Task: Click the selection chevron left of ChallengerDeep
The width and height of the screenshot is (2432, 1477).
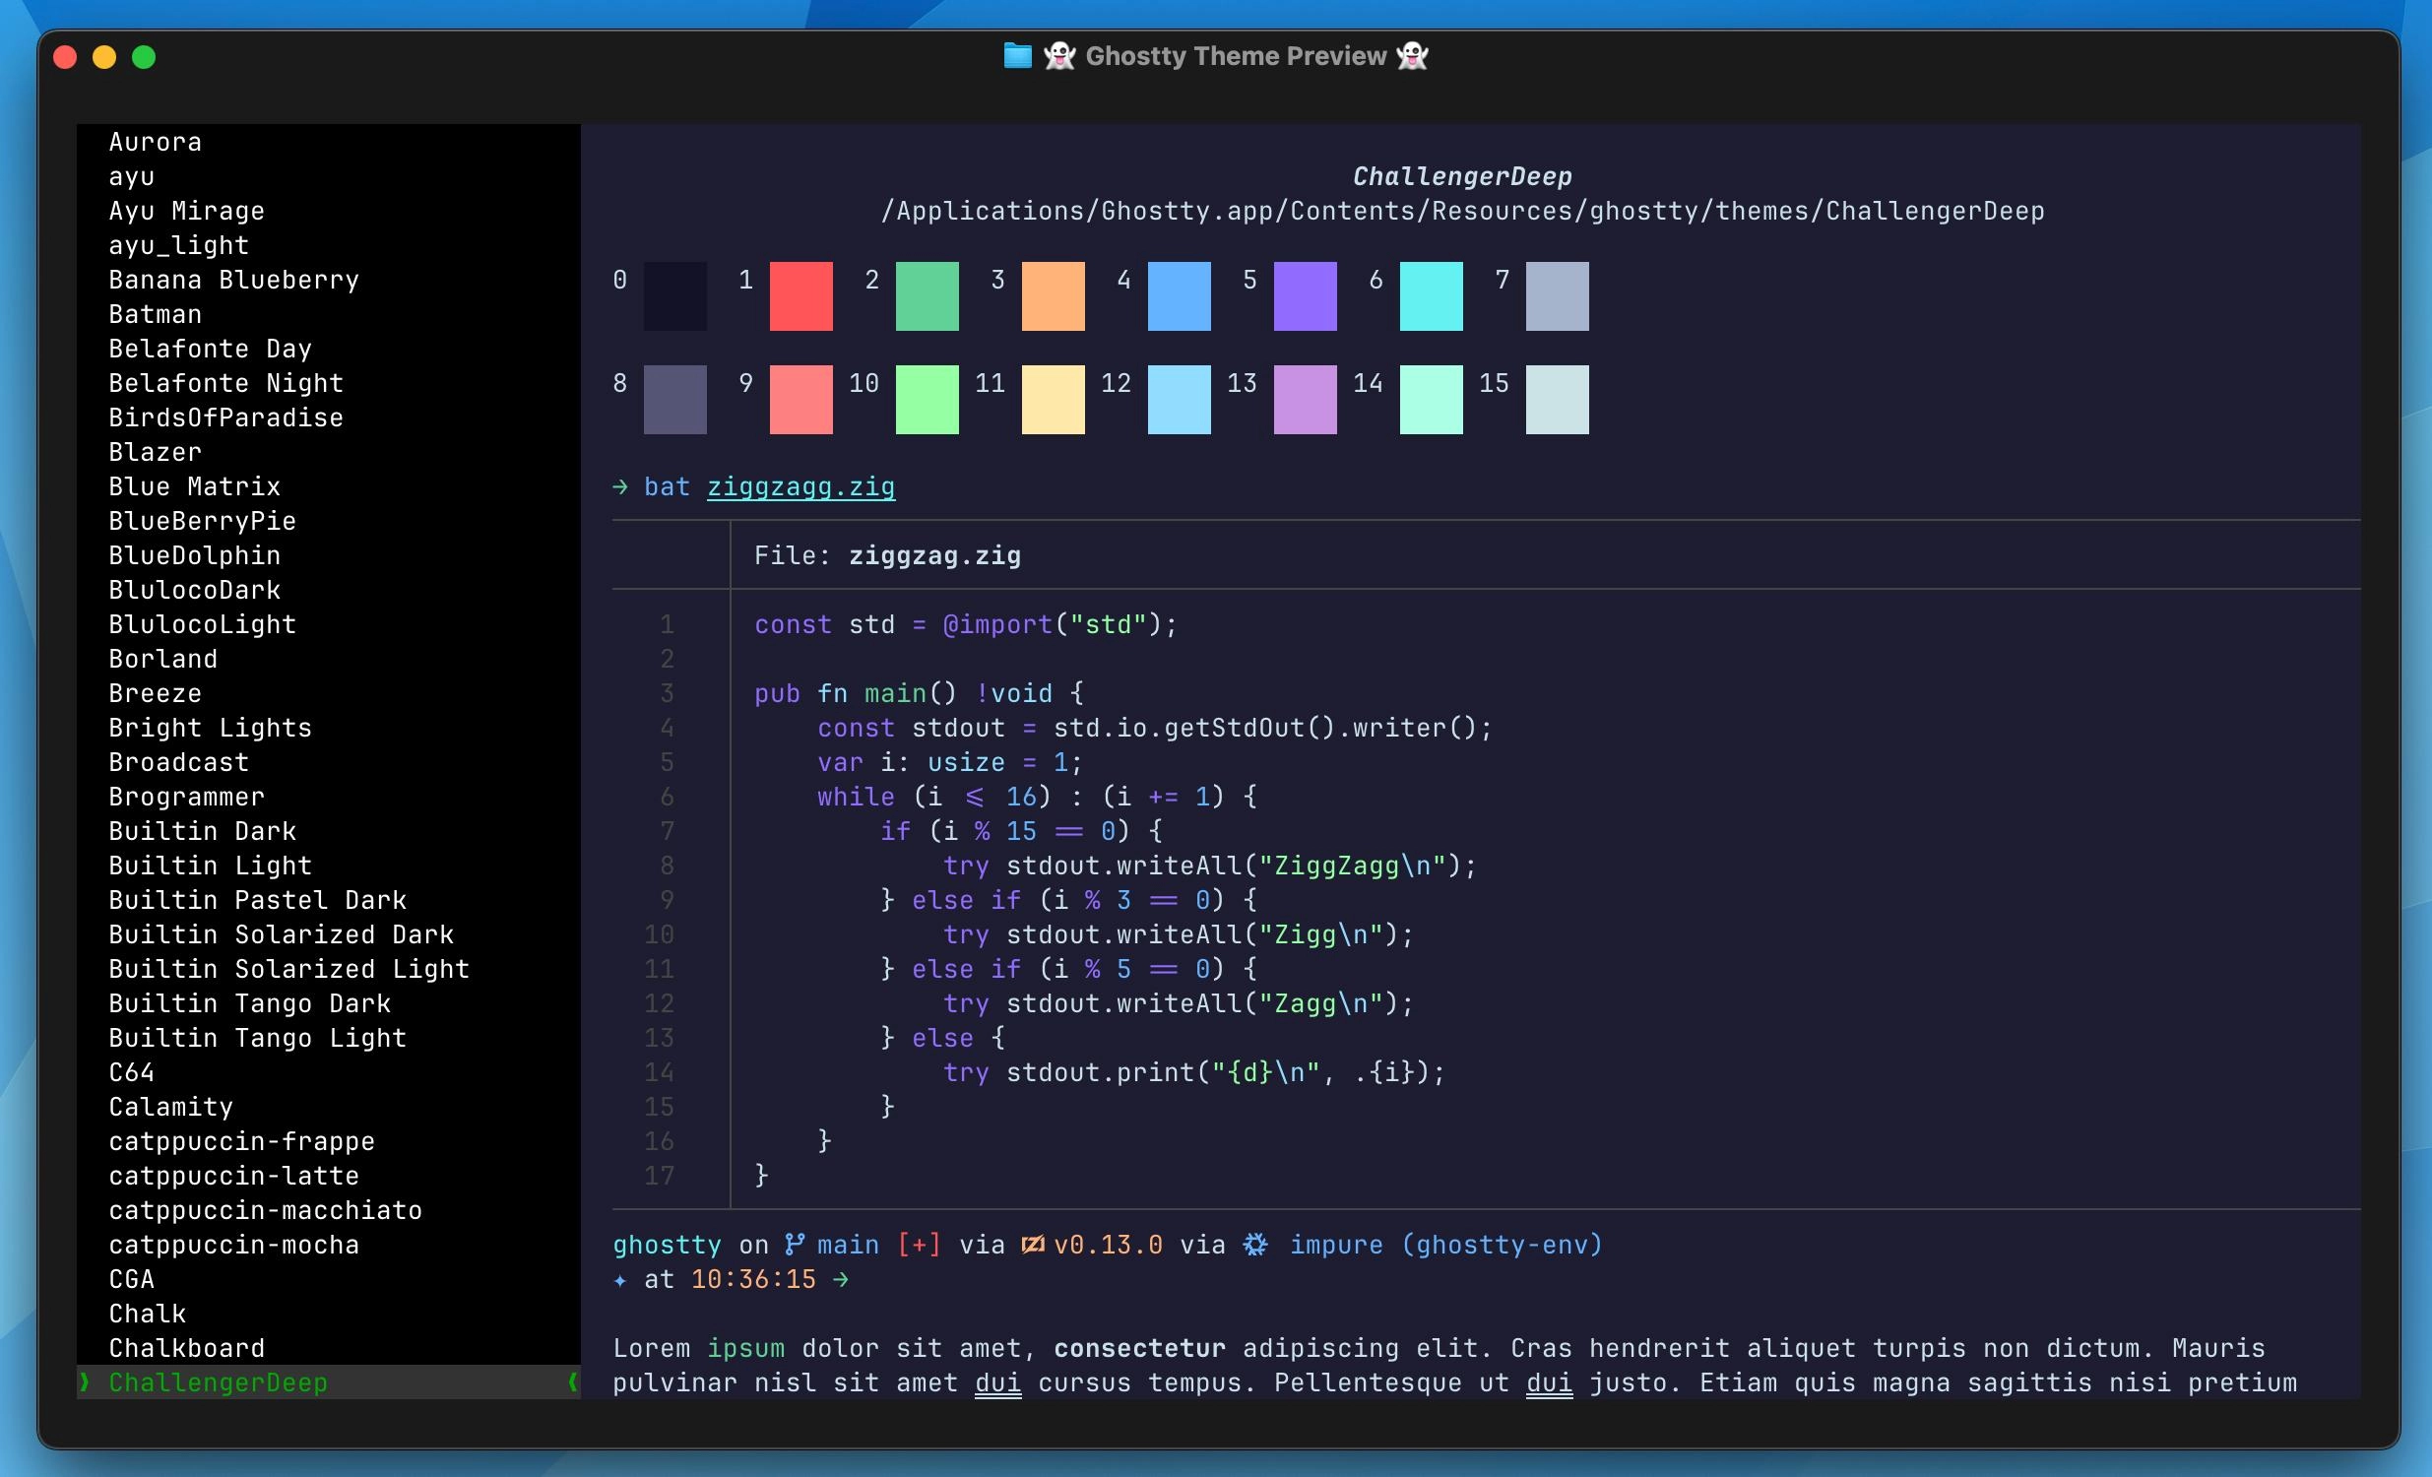Action: pyautogui.click(x=85, y=1382)
